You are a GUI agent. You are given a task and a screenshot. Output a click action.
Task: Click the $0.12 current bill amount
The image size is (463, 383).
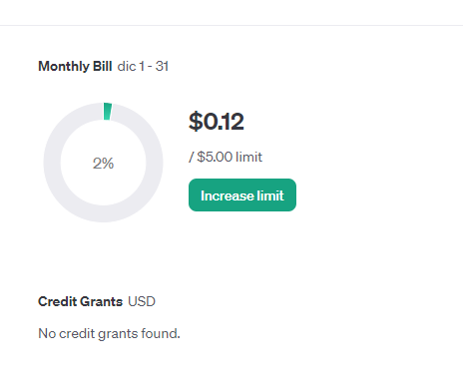(217, 122)
